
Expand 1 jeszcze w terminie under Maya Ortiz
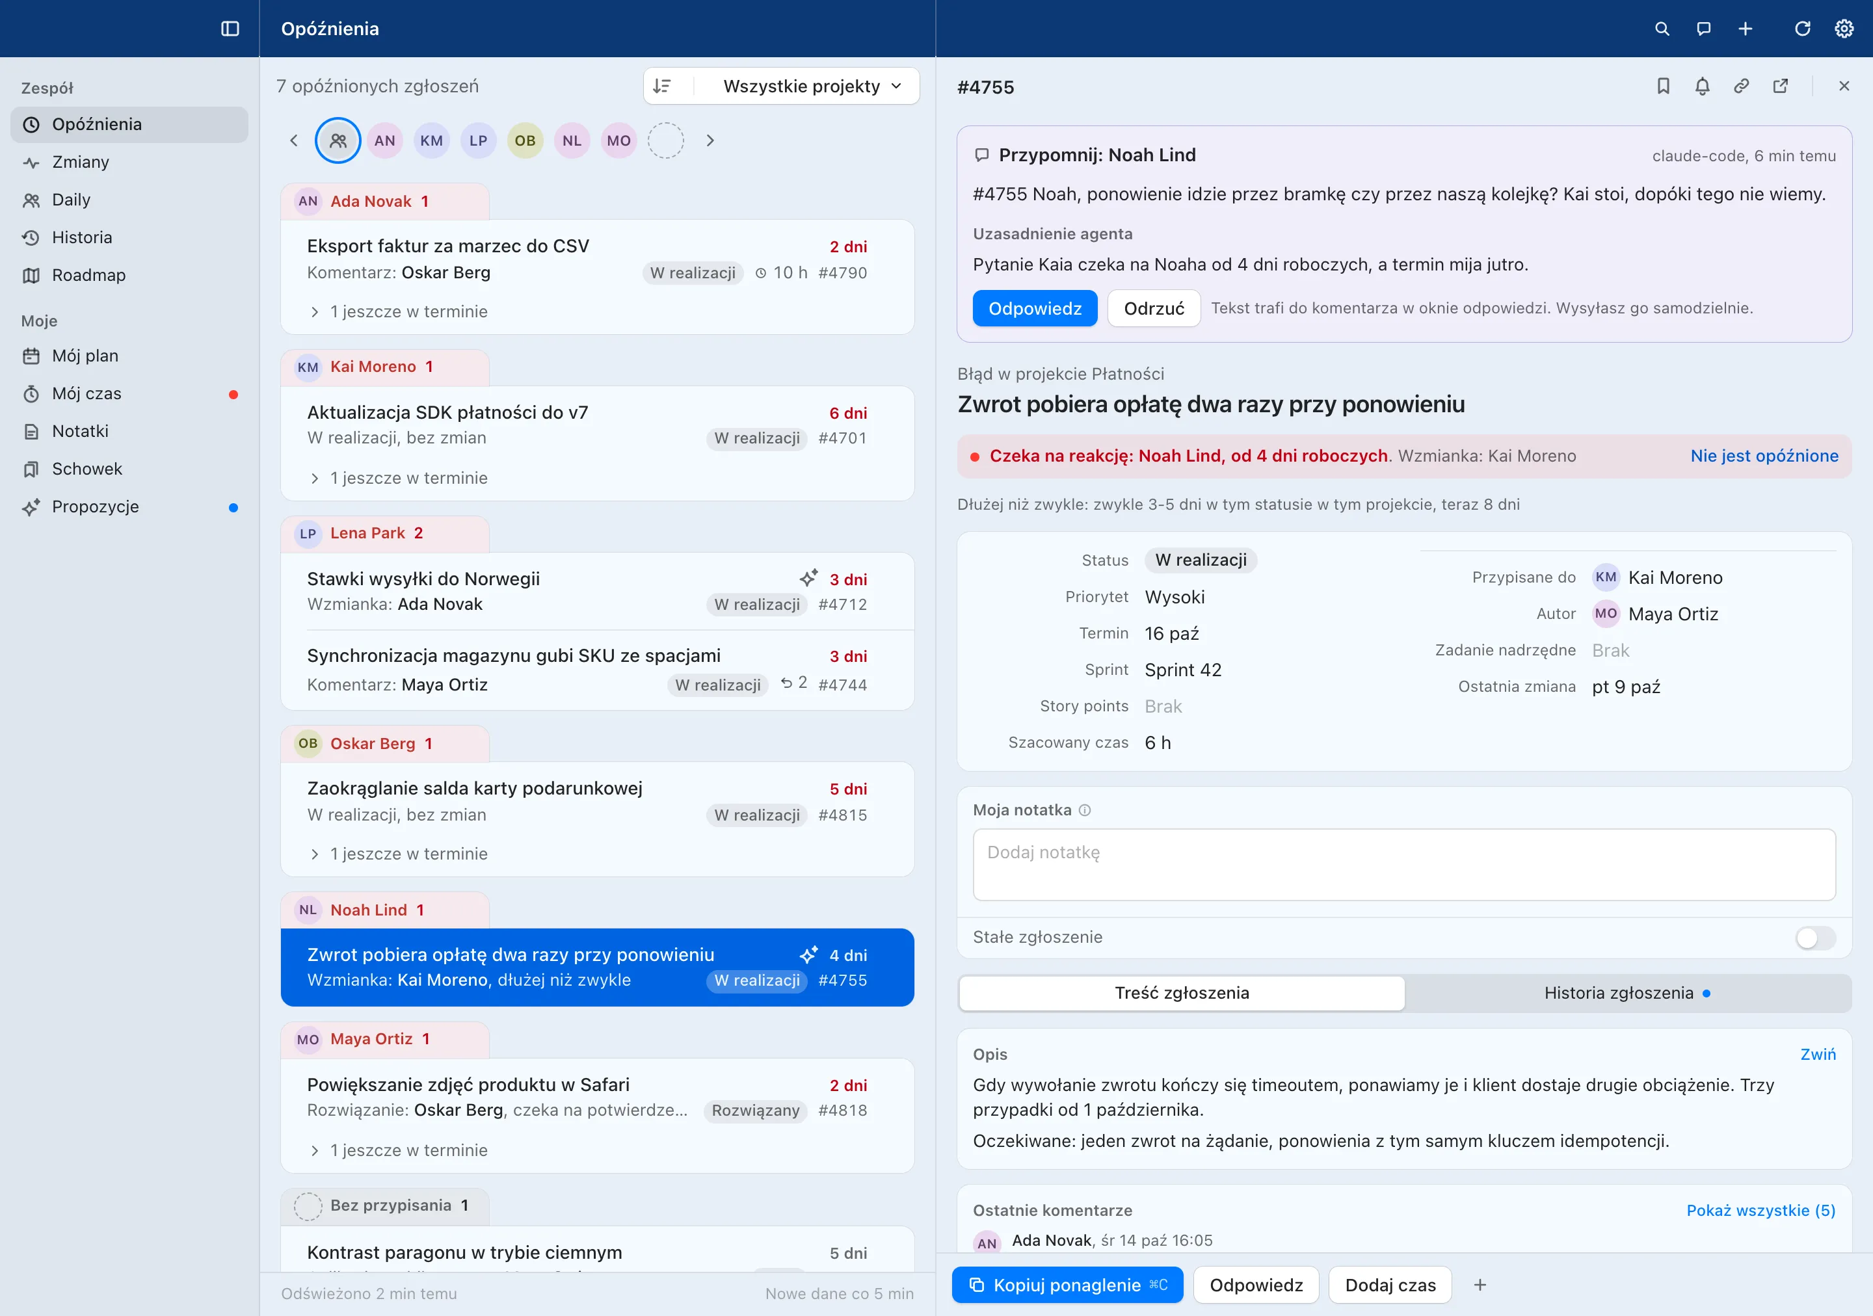point(398,1150)
